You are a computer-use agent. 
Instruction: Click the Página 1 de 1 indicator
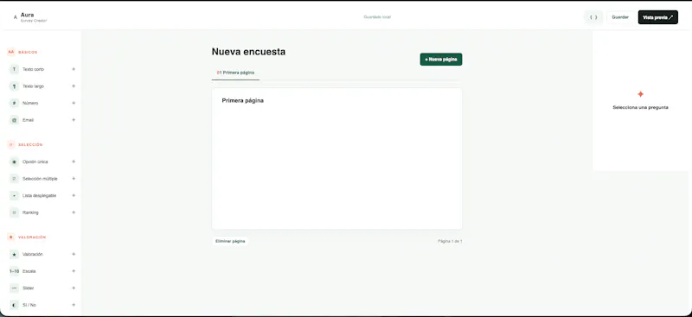pyautogui.click(x=450, y=241)
